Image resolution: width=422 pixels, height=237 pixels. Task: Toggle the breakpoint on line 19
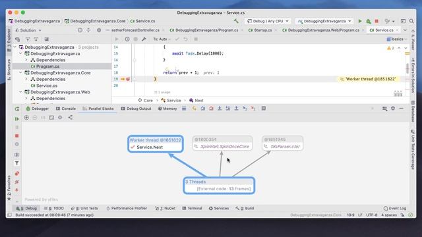pyautogui.click(x=128, y=79)
